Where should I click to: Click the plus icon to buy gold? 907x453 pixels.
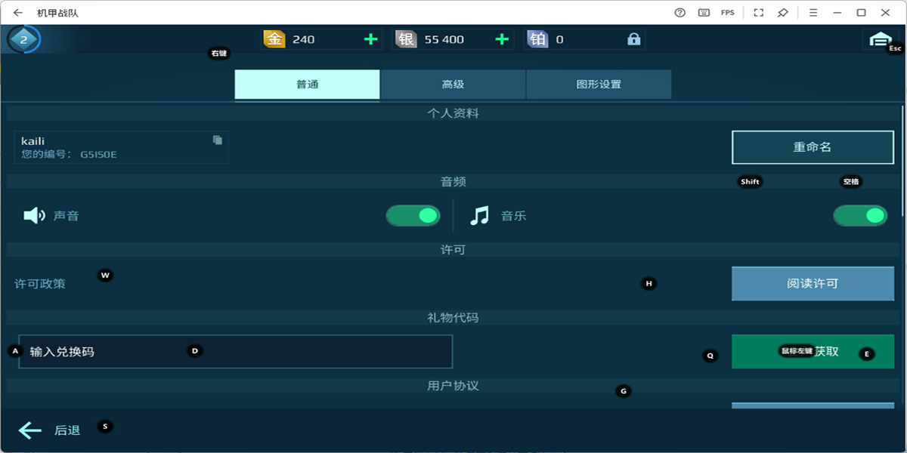point(370,38)
